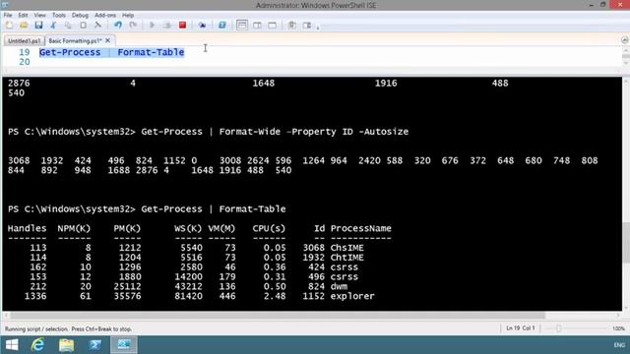630x354 pixels.
Task: Clear the console pane icon
Action: tap(97, 26)
